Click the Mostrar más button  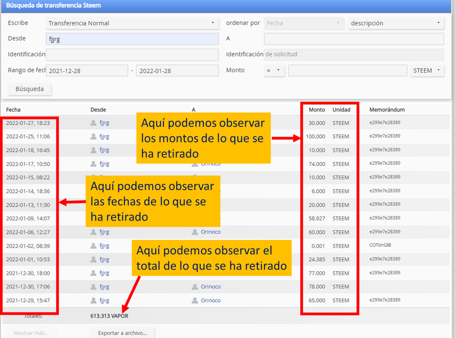click(31, 333)
